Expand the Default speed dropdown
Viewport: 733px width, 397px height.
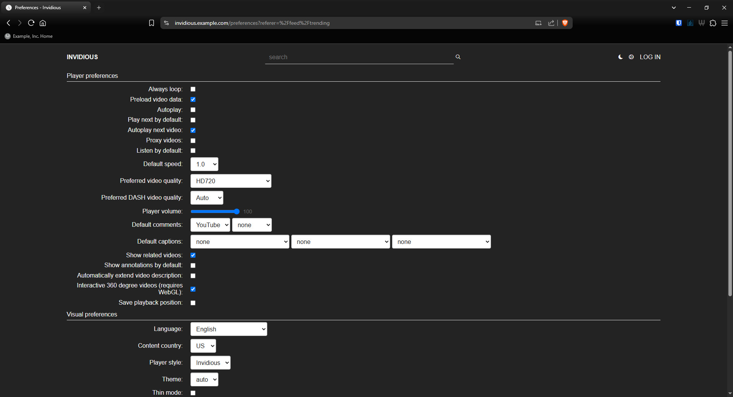click(x=204, y=164)
